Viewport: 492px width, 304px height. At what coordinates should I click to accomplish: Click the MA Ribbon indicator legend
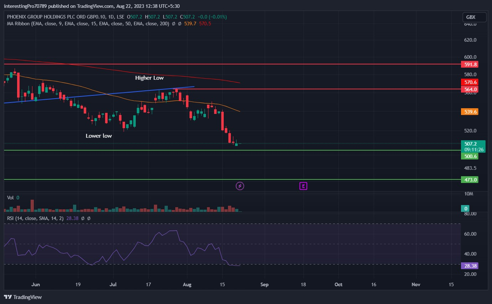(88, 23)
